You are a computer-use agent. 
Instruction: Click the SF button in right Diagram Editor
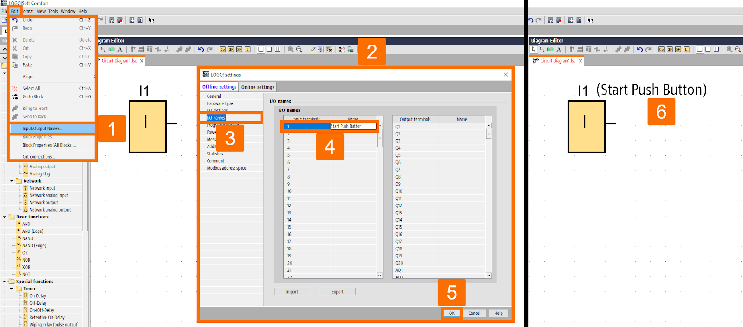[678, 50]
